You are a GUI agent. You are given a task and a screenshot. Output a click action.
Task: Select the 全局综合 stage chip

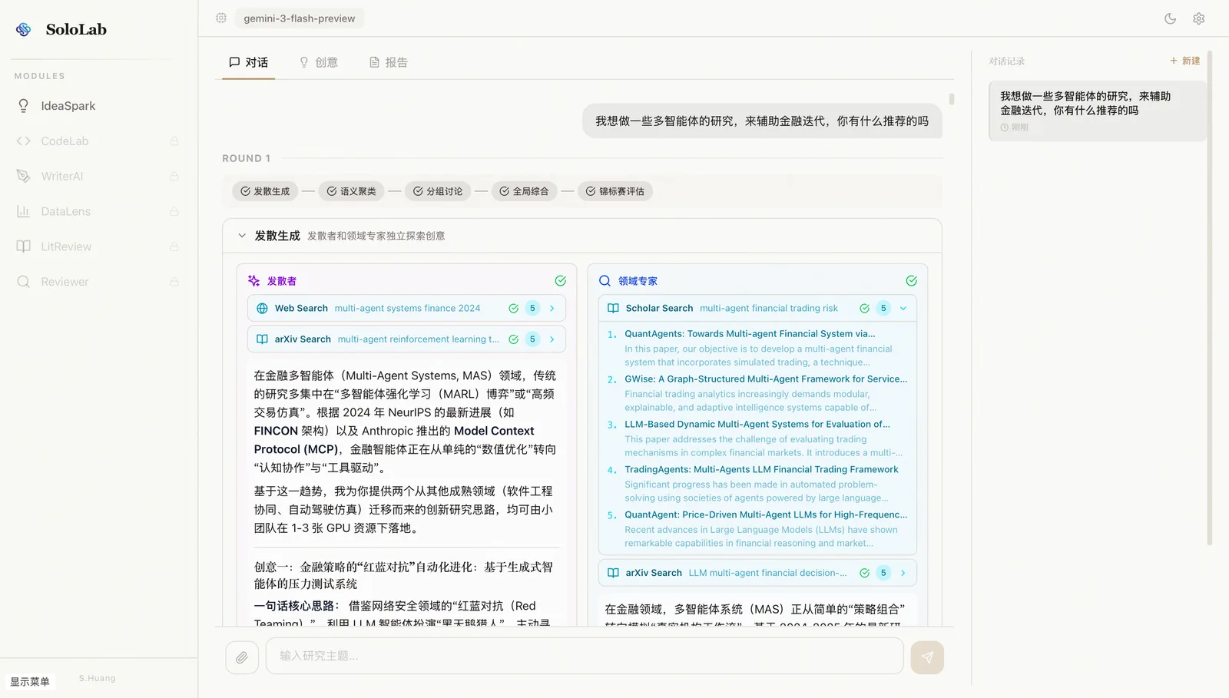pos(524,191)
